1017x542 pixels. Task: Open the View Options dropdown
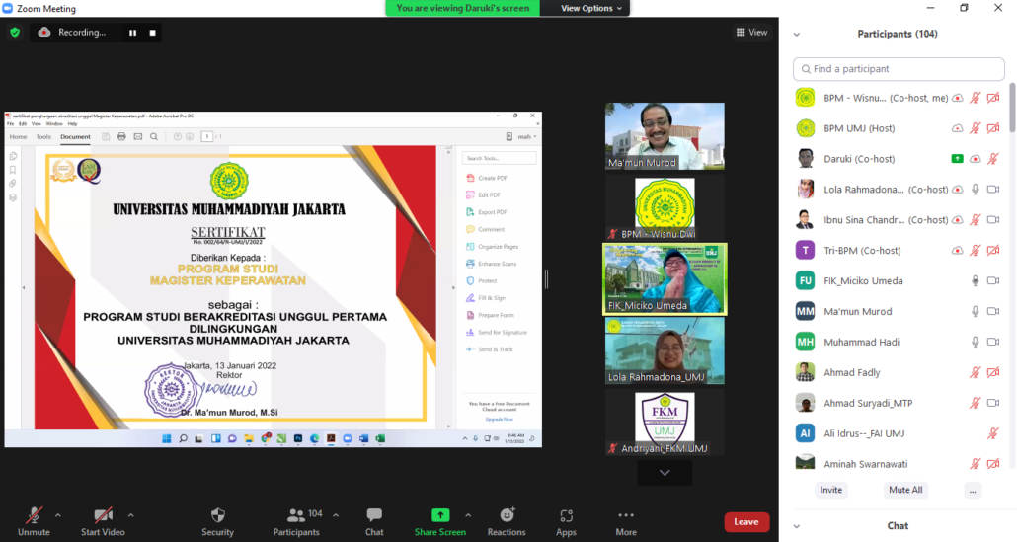590,9
